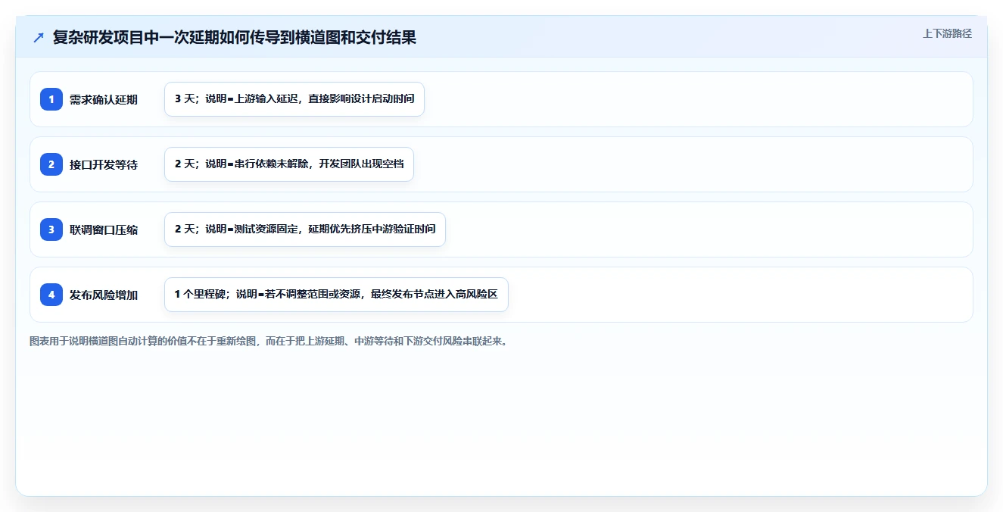Click the 发布风险增加 label
The image size is (1003, 512).
104,295
